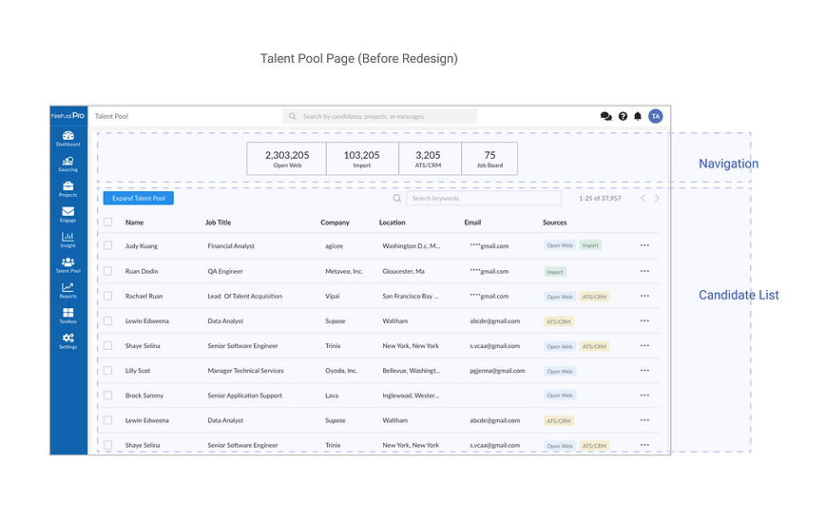Go to Projects in the sidebar
This screenshot has width=825, height=523.
click(x=67, y=189)
